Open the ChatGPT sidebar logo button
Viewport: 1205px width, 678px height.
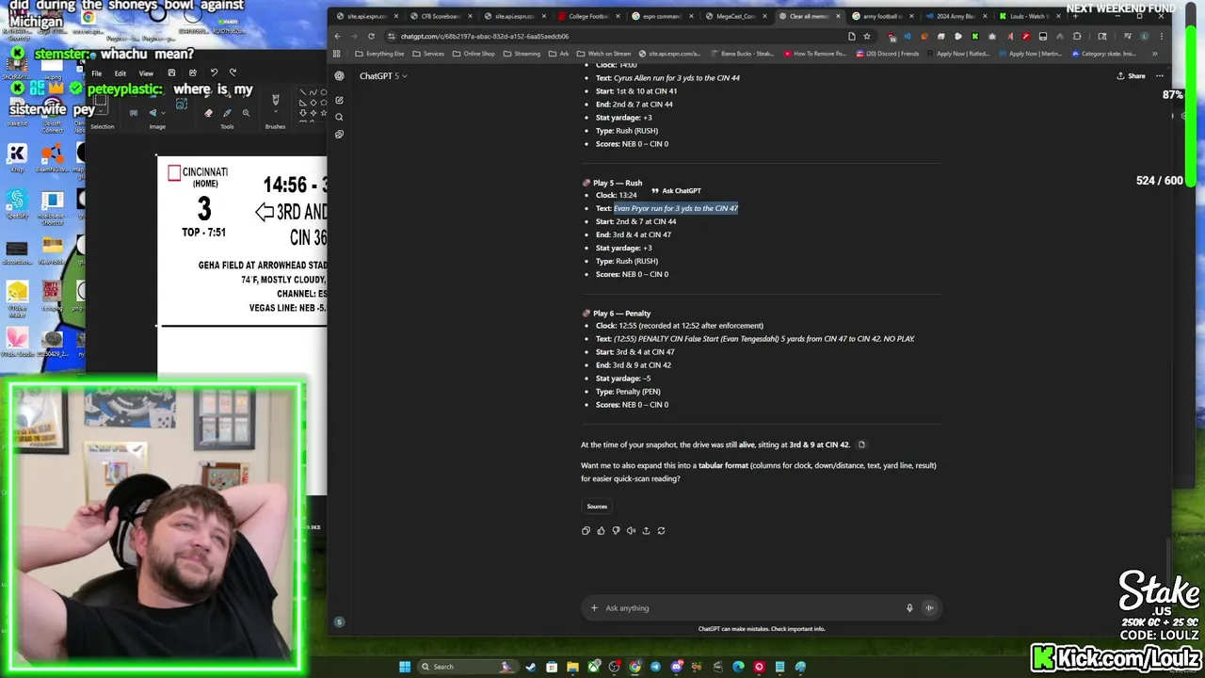pos(339,76)
